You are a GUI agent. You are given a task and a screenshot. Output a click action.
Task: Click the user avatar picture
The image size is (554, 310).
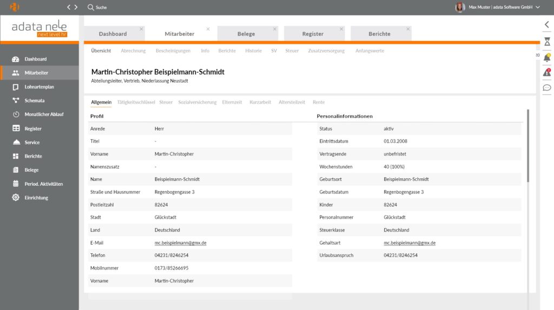click(x=460, y=7)
